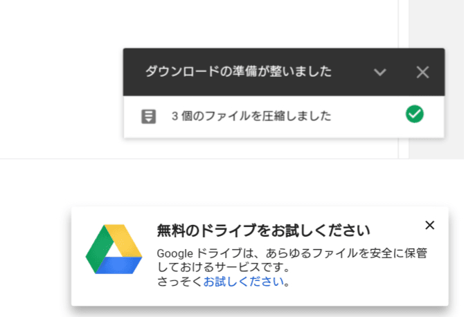Click the green completion checkmark icon
Screen dimensions: 466x317
(x=415, y=115)
